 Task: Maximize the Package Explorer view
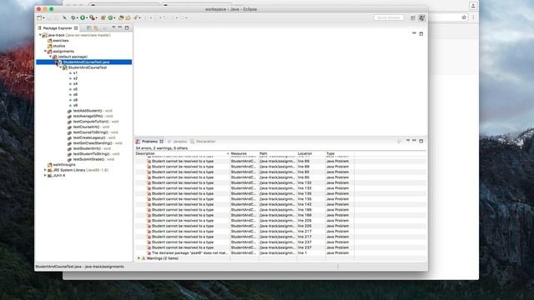(127, 27)
